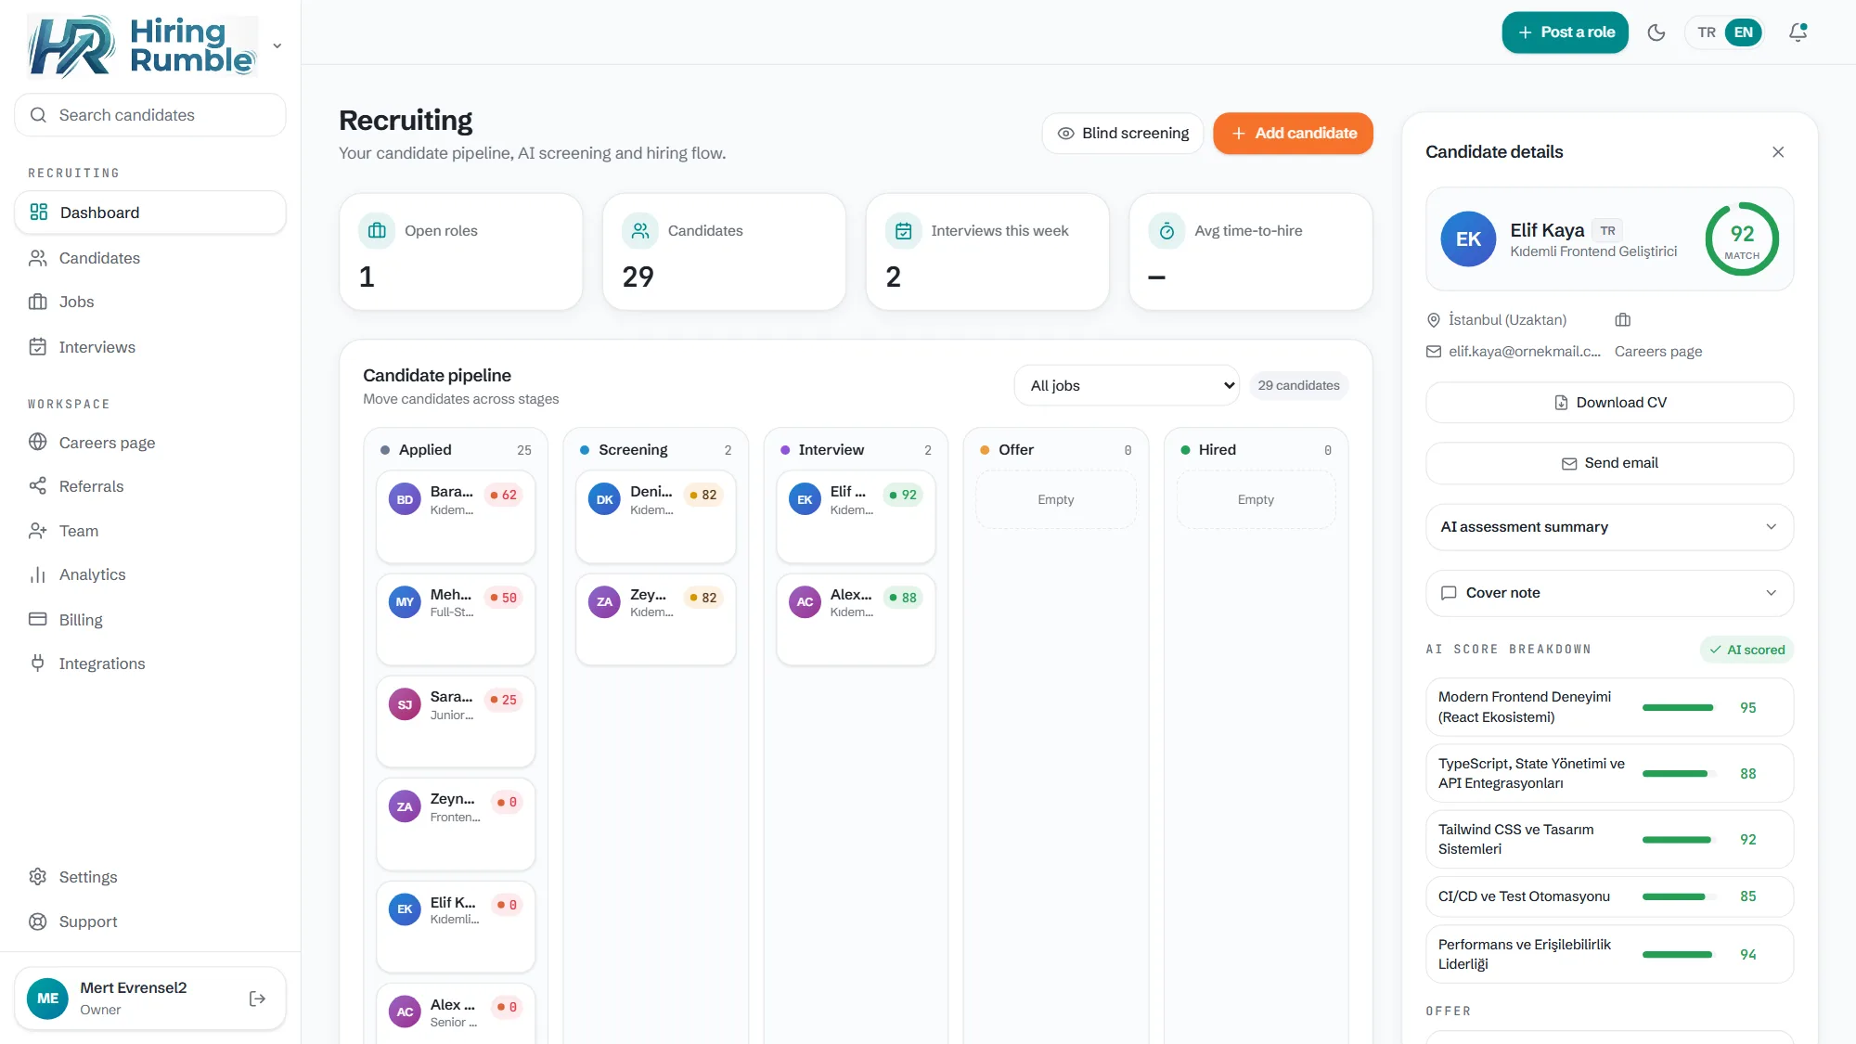Screen dimensions: 1856x1044
Task: Click the CI/CD ve Test Otomasyonu score bar
Action: coord(1678,896)
